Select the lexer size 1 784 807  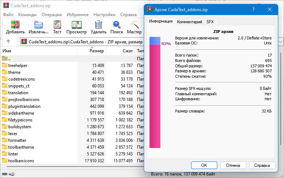95,134
